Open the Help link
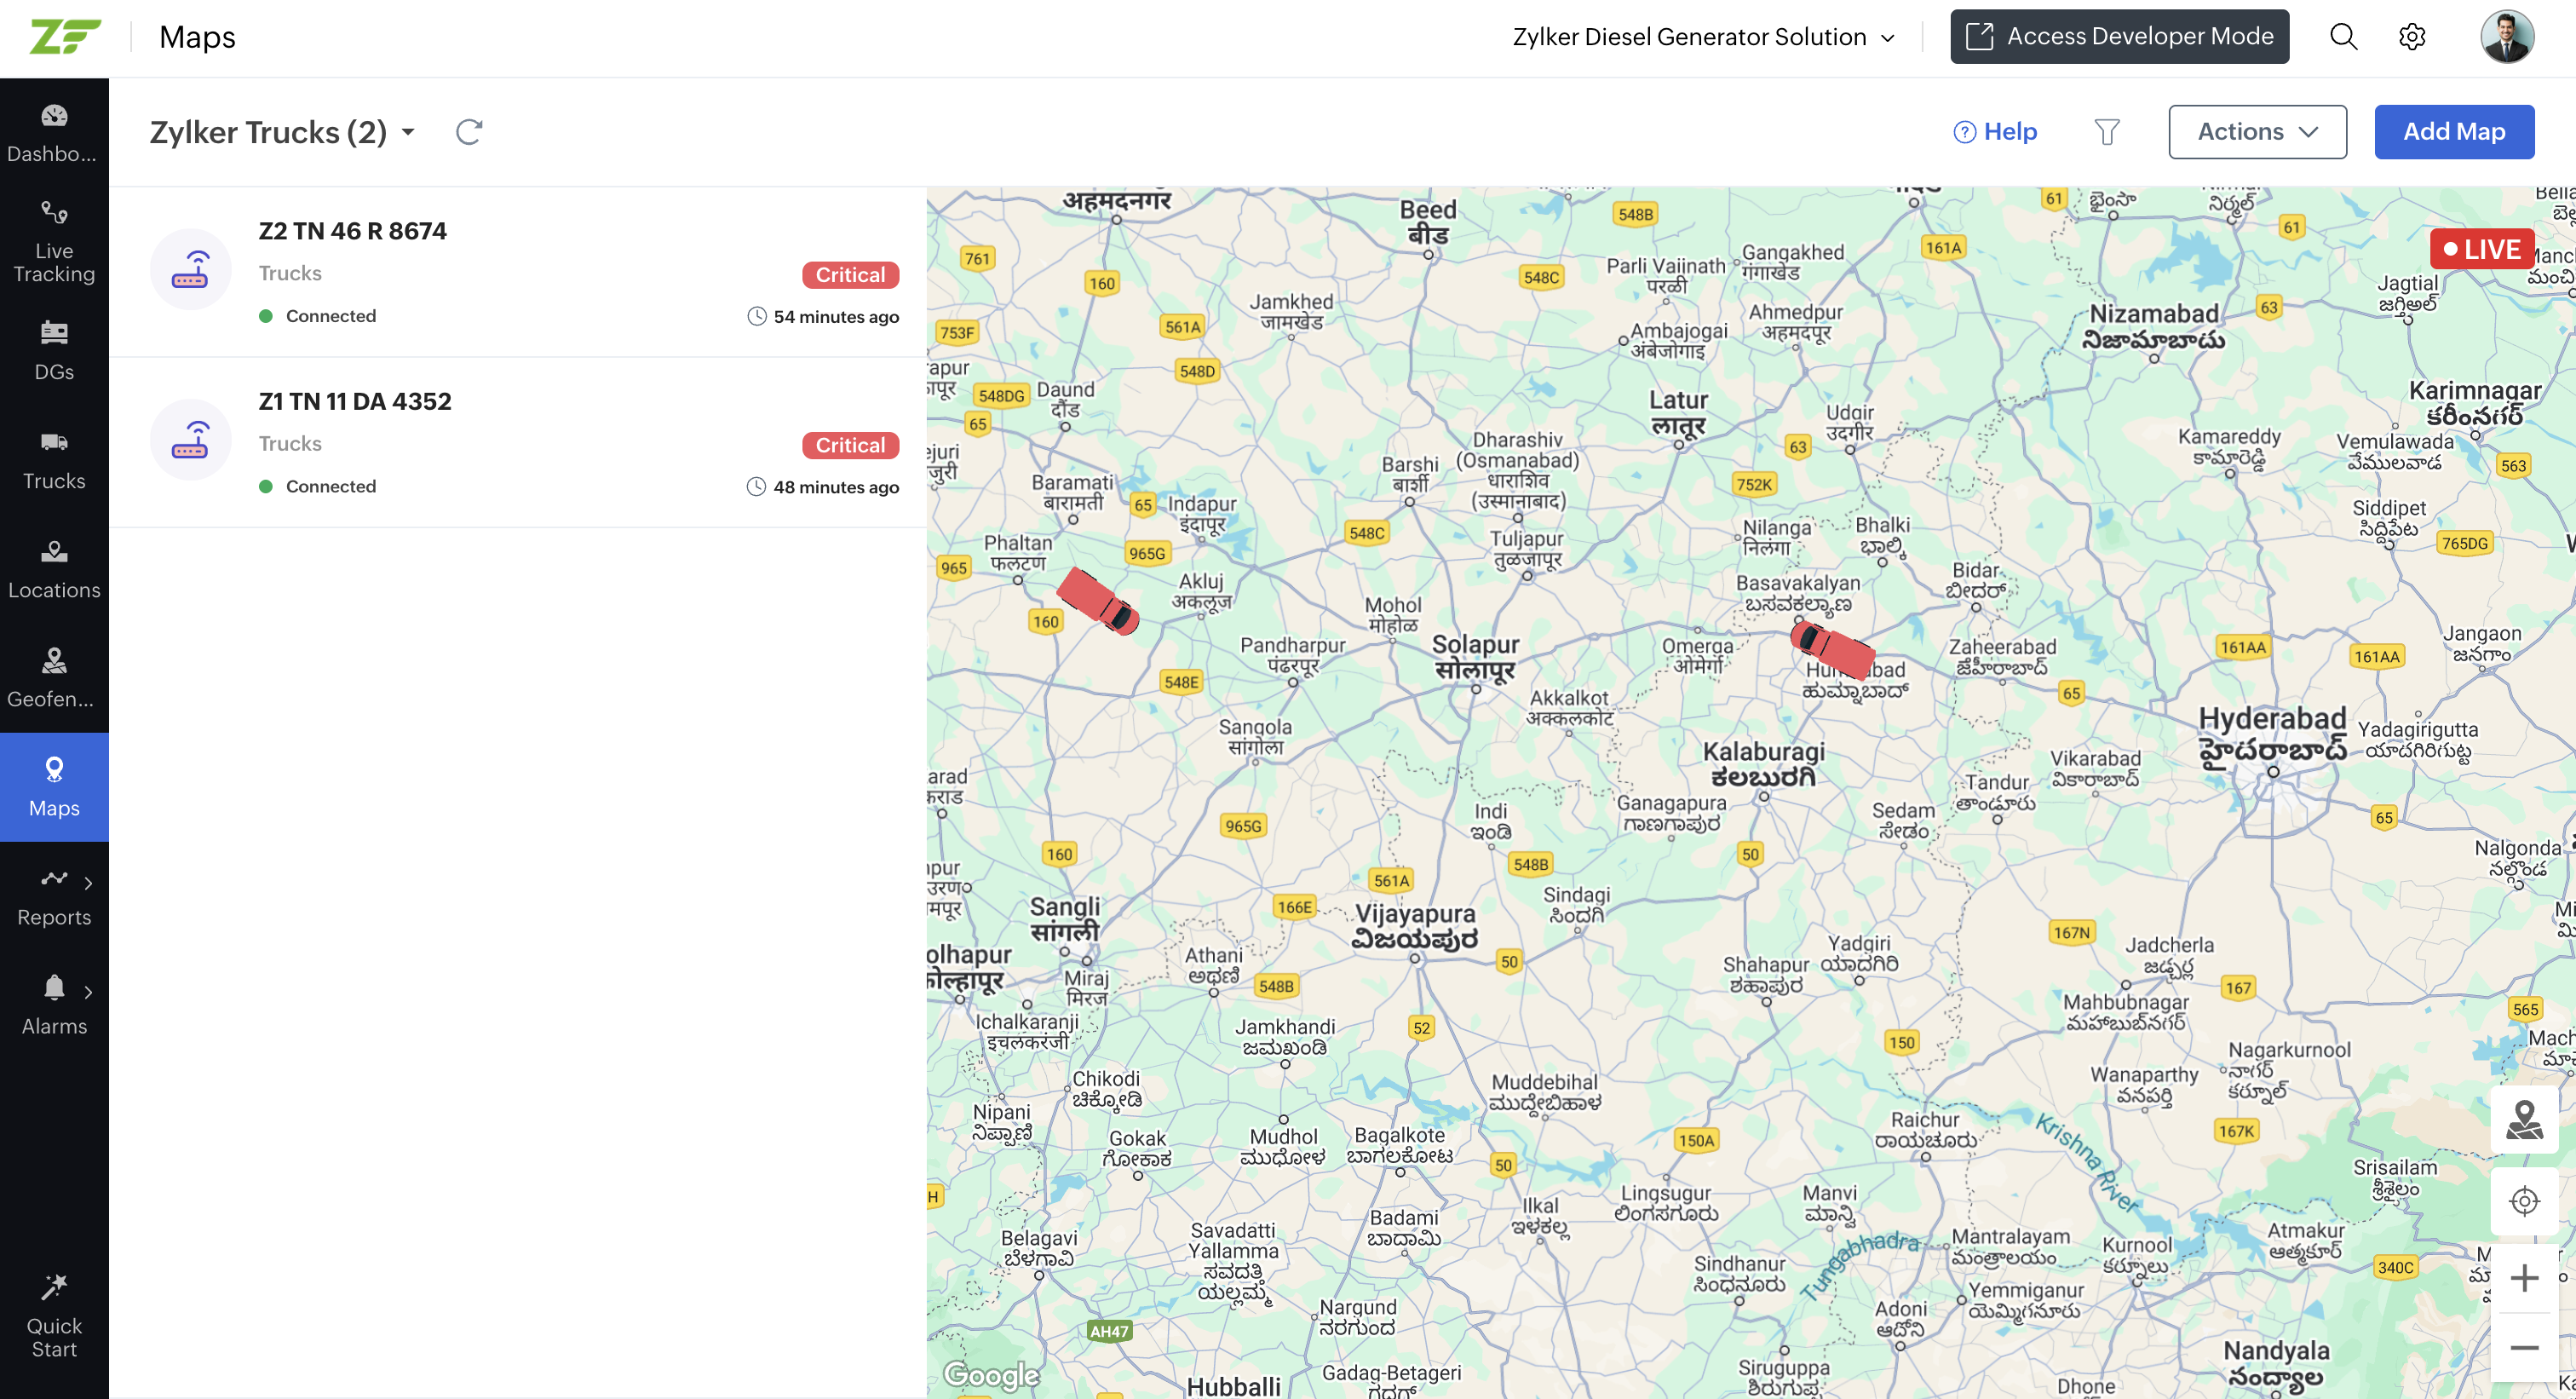The image size is (2576, 1399). 1995,132
